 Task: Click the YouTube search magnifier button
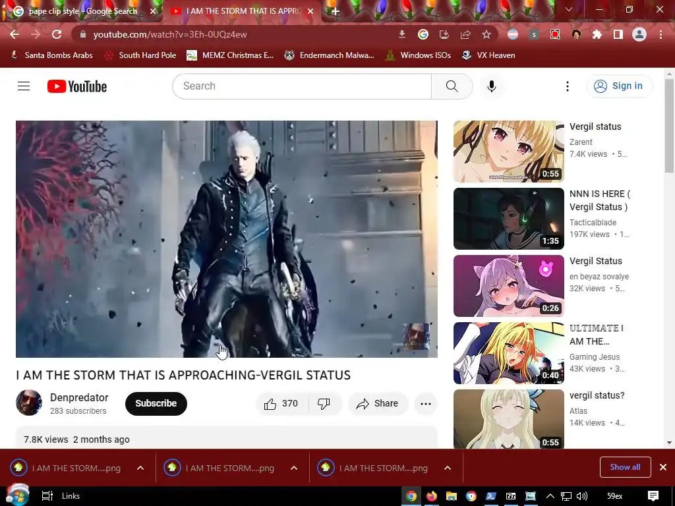(452, 86)
